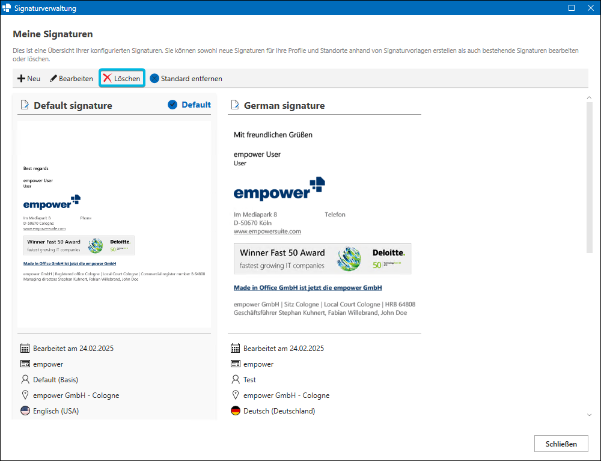The height and width of the screenshot is (461, 601).
Task: Click Telefon label in German signature
Action: pos(335,215)
